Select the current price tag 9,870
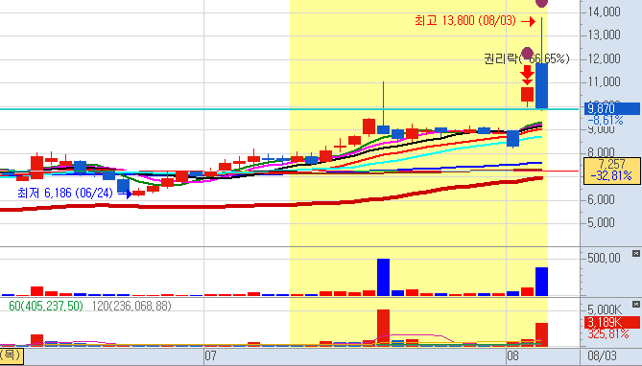This screenshot has width=642, height=366. coord(611,108)
